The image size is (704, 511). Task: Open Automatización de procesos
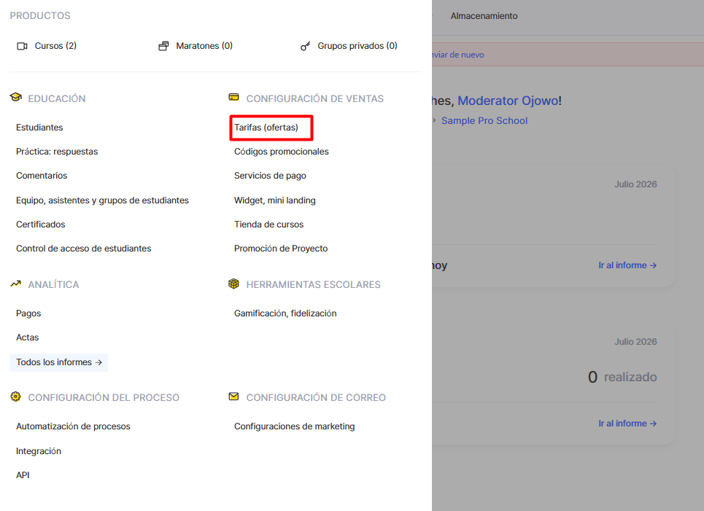pos(73,426)
